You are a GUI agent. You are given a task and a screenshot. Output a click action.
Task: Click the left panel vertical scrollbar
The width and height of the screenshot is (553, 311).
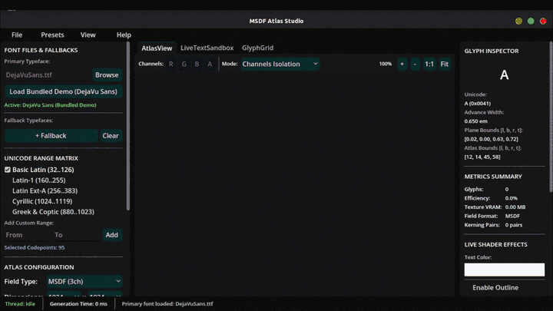[x=127, y=126]
